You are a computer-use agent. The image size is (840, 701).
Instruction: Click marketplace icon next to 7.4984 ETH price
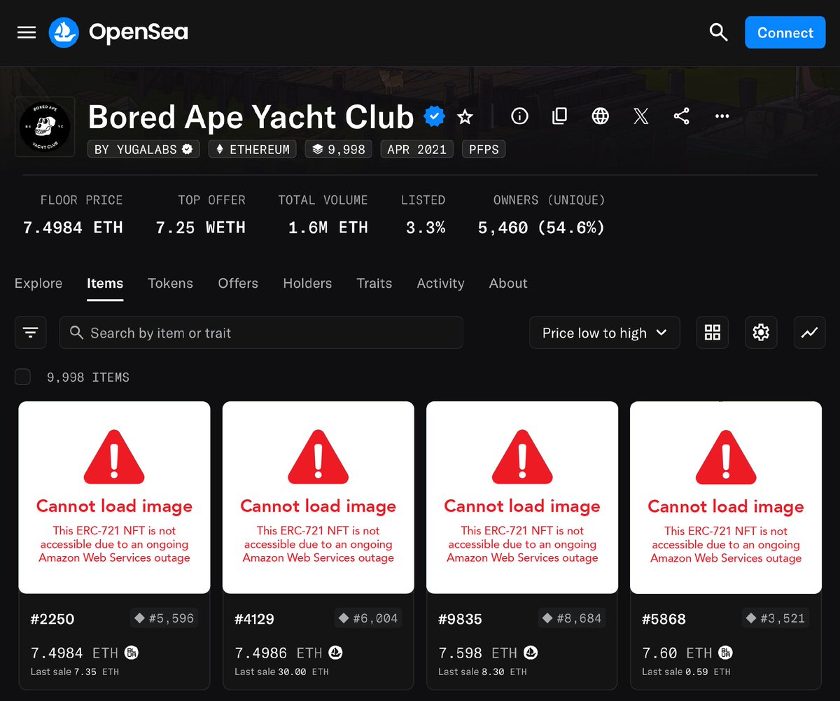132,653
